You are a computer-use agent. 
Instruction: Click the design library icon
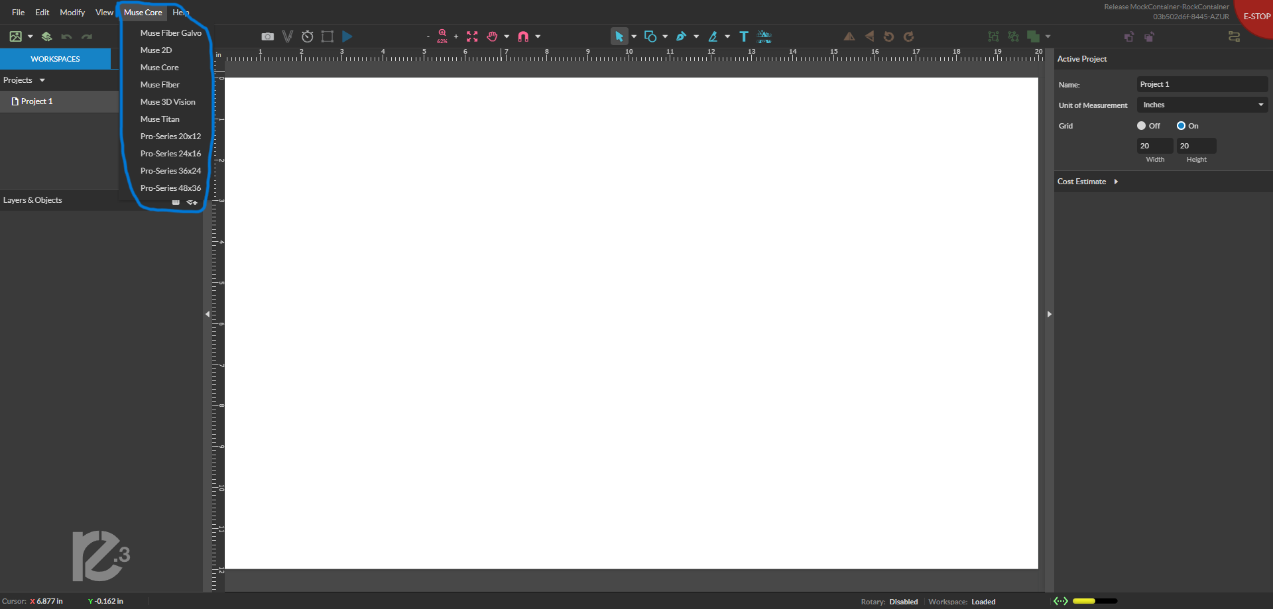tap(764, 36)
